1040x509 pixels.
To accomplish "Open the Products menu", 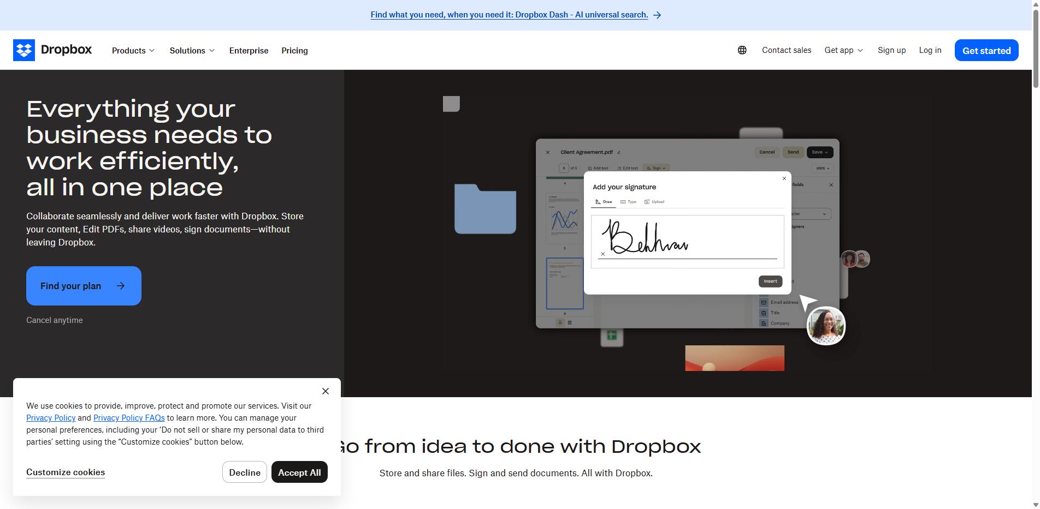I will coord(133,50).
